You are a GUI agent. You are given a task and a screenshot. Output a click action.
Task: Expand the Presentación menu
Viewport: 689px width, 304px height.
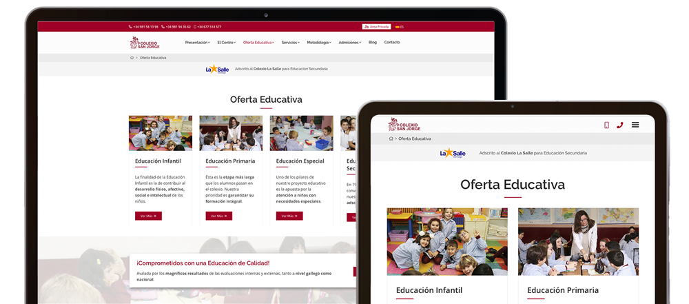coord(197,42)
